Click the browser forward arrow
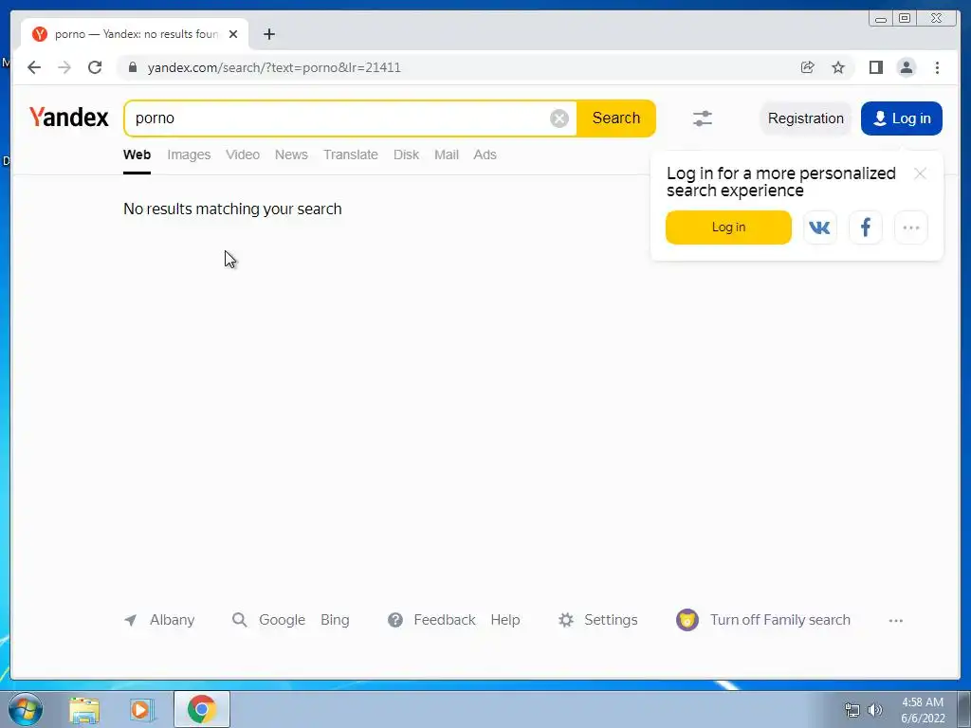Screen dimensions: 971x728 (x=64, y=67)
